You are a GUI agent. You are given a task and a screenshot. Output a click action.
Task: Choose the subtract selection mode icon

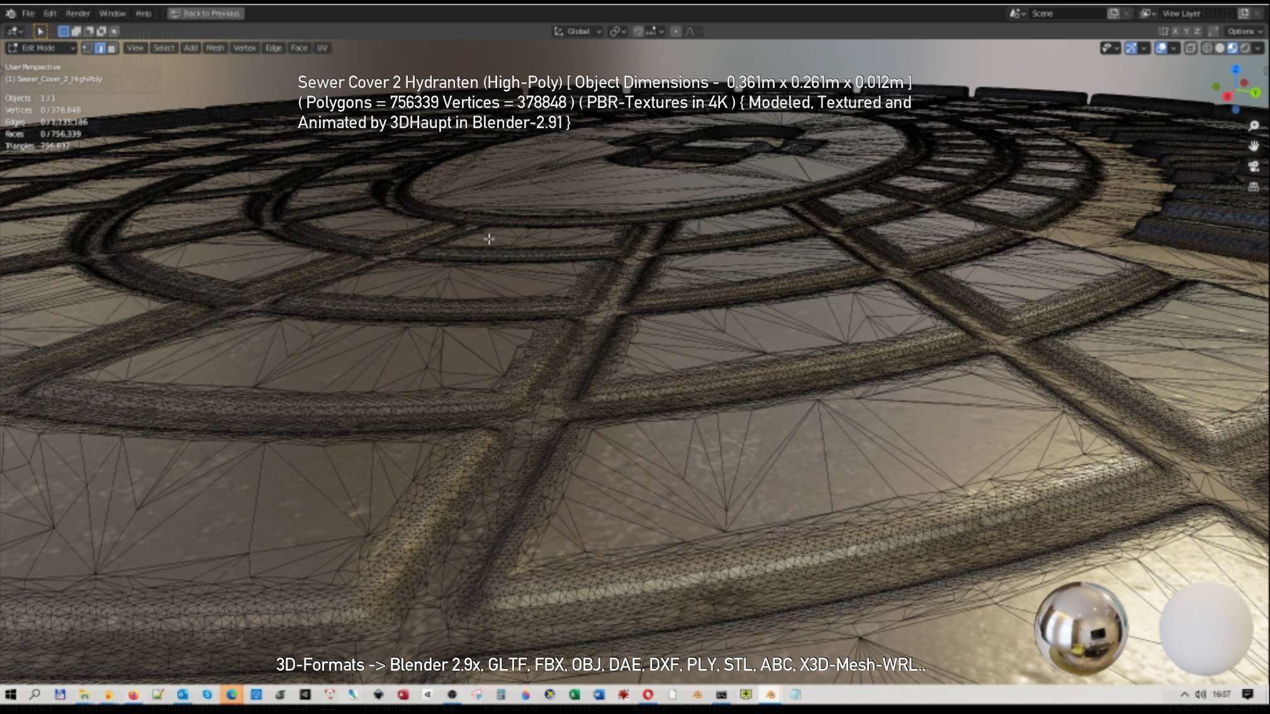(x=89, y=31)
